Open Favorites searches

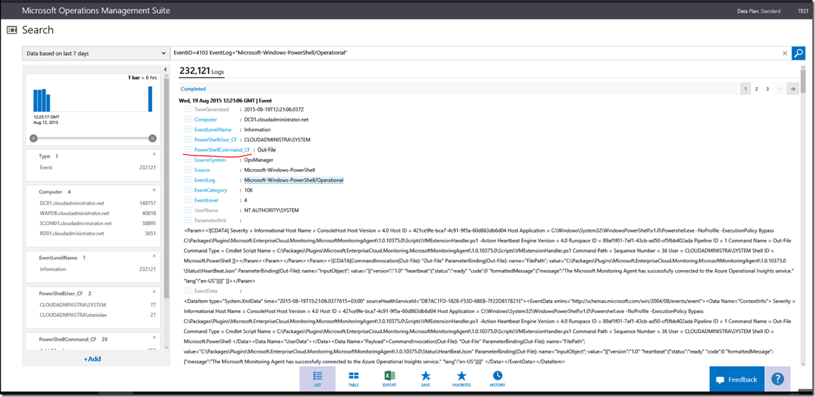click(461, 379)
